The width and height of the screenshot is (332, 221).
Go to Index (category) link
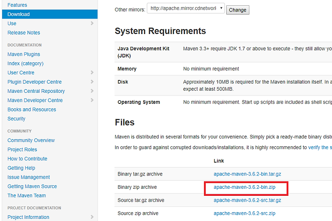(x=25, y=64)
